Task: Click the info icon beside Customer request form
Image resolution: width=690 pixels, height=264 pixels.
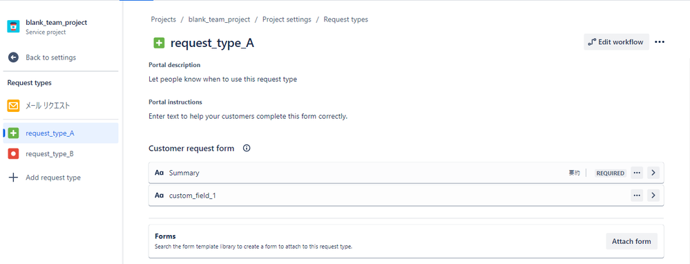Action: tap(247, 149)
